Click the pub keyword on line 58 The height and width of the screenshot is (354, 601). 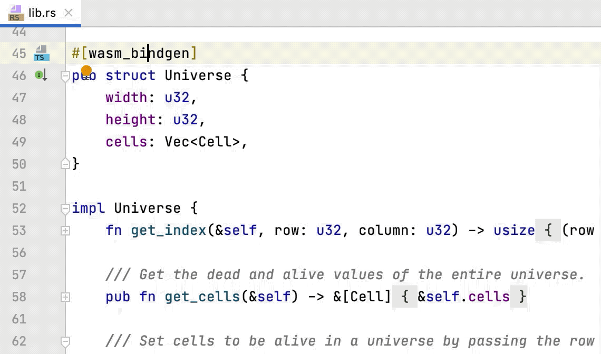coord(118,297)
